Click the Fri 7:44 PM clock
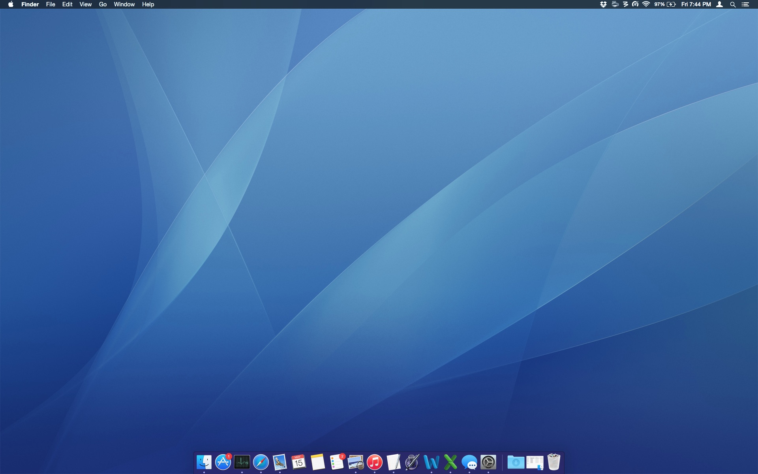 pos(696,4)
